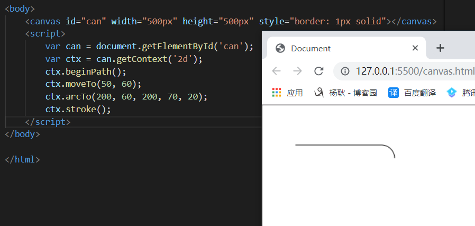Open the 百度翻译 bookmark
Viewport: 475px width, 226px height.
pos(412,93)
